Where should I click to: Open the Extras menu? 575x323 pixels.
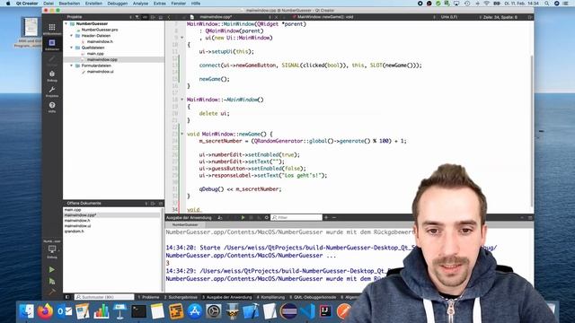[x=160, y=4]
